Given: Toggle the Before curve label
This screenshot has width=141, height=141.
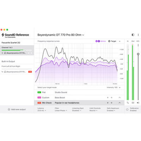Looking at the screenshot, I should click(x=103, y=41).
